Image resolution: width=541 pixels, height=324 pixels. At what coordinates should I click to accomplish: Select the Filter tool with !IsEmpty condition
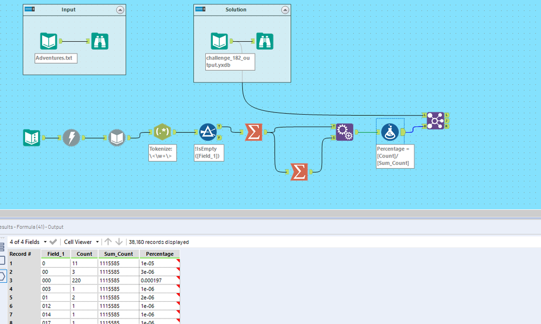click(x=208, y=132)
